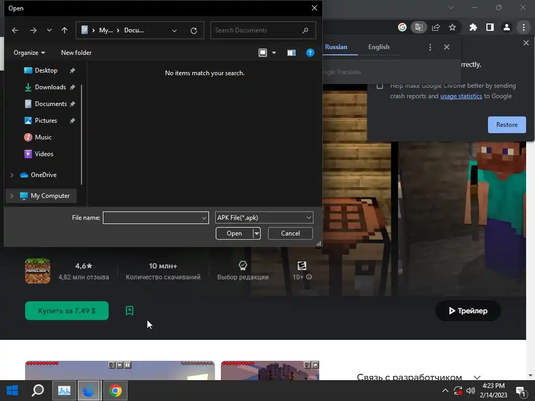Open the view options dropdown arrow
The height and width of the screenshot is (401, 535).
(x=274, y=53)
